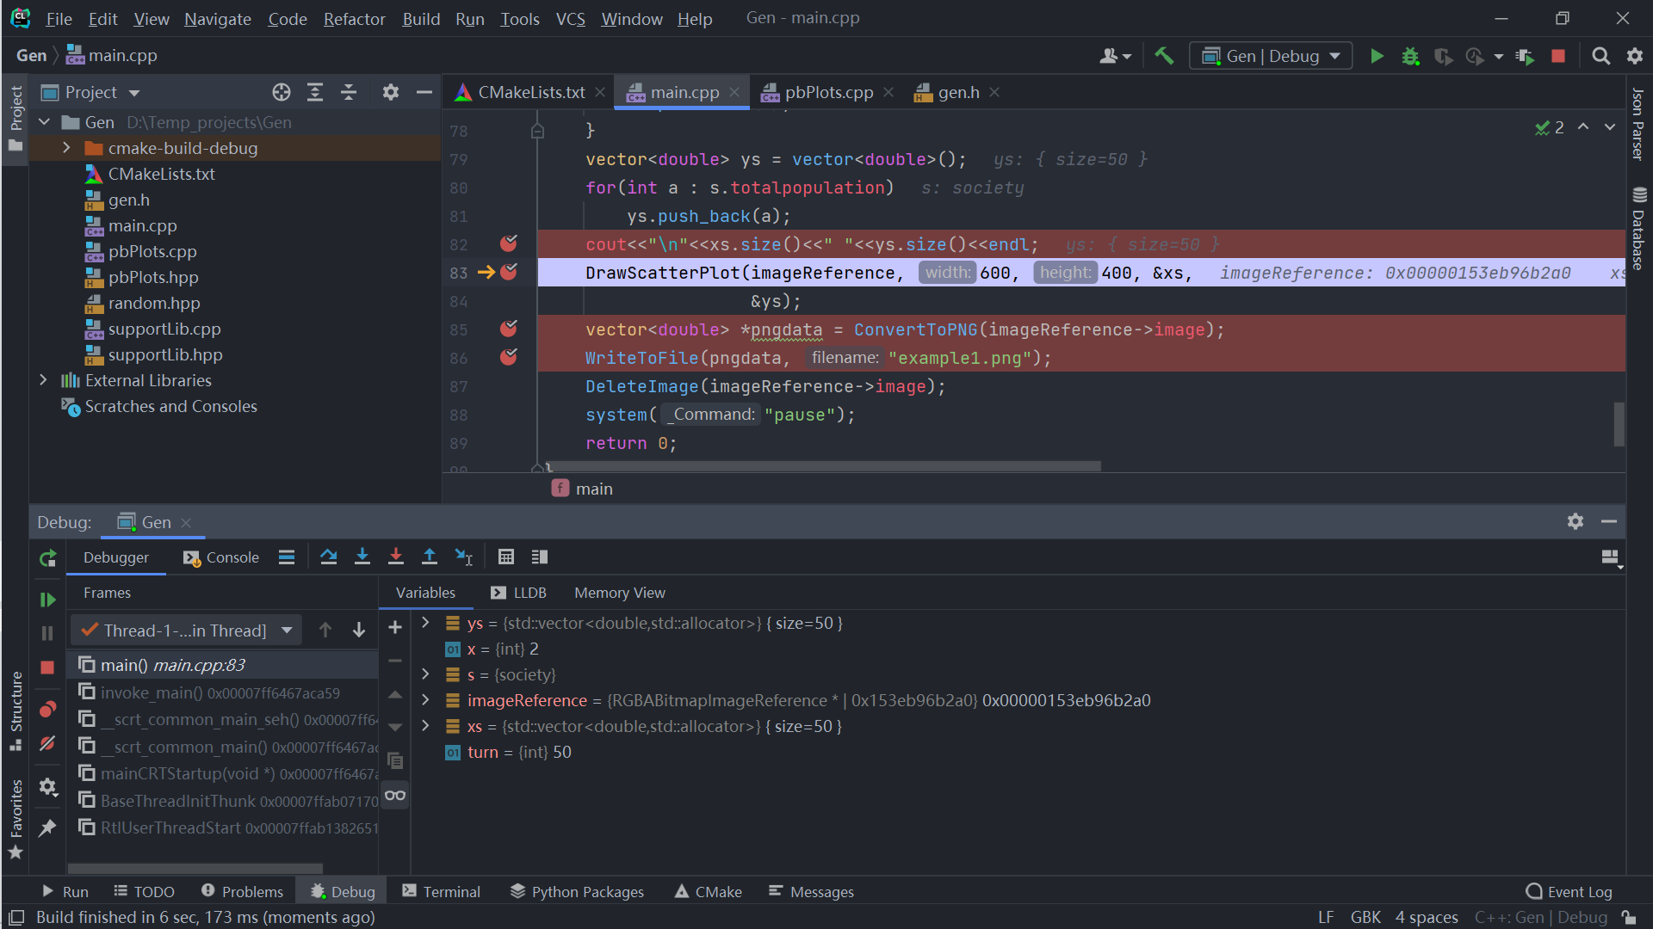Step into the function call
1653x929 pixels.
pos(362,557)
